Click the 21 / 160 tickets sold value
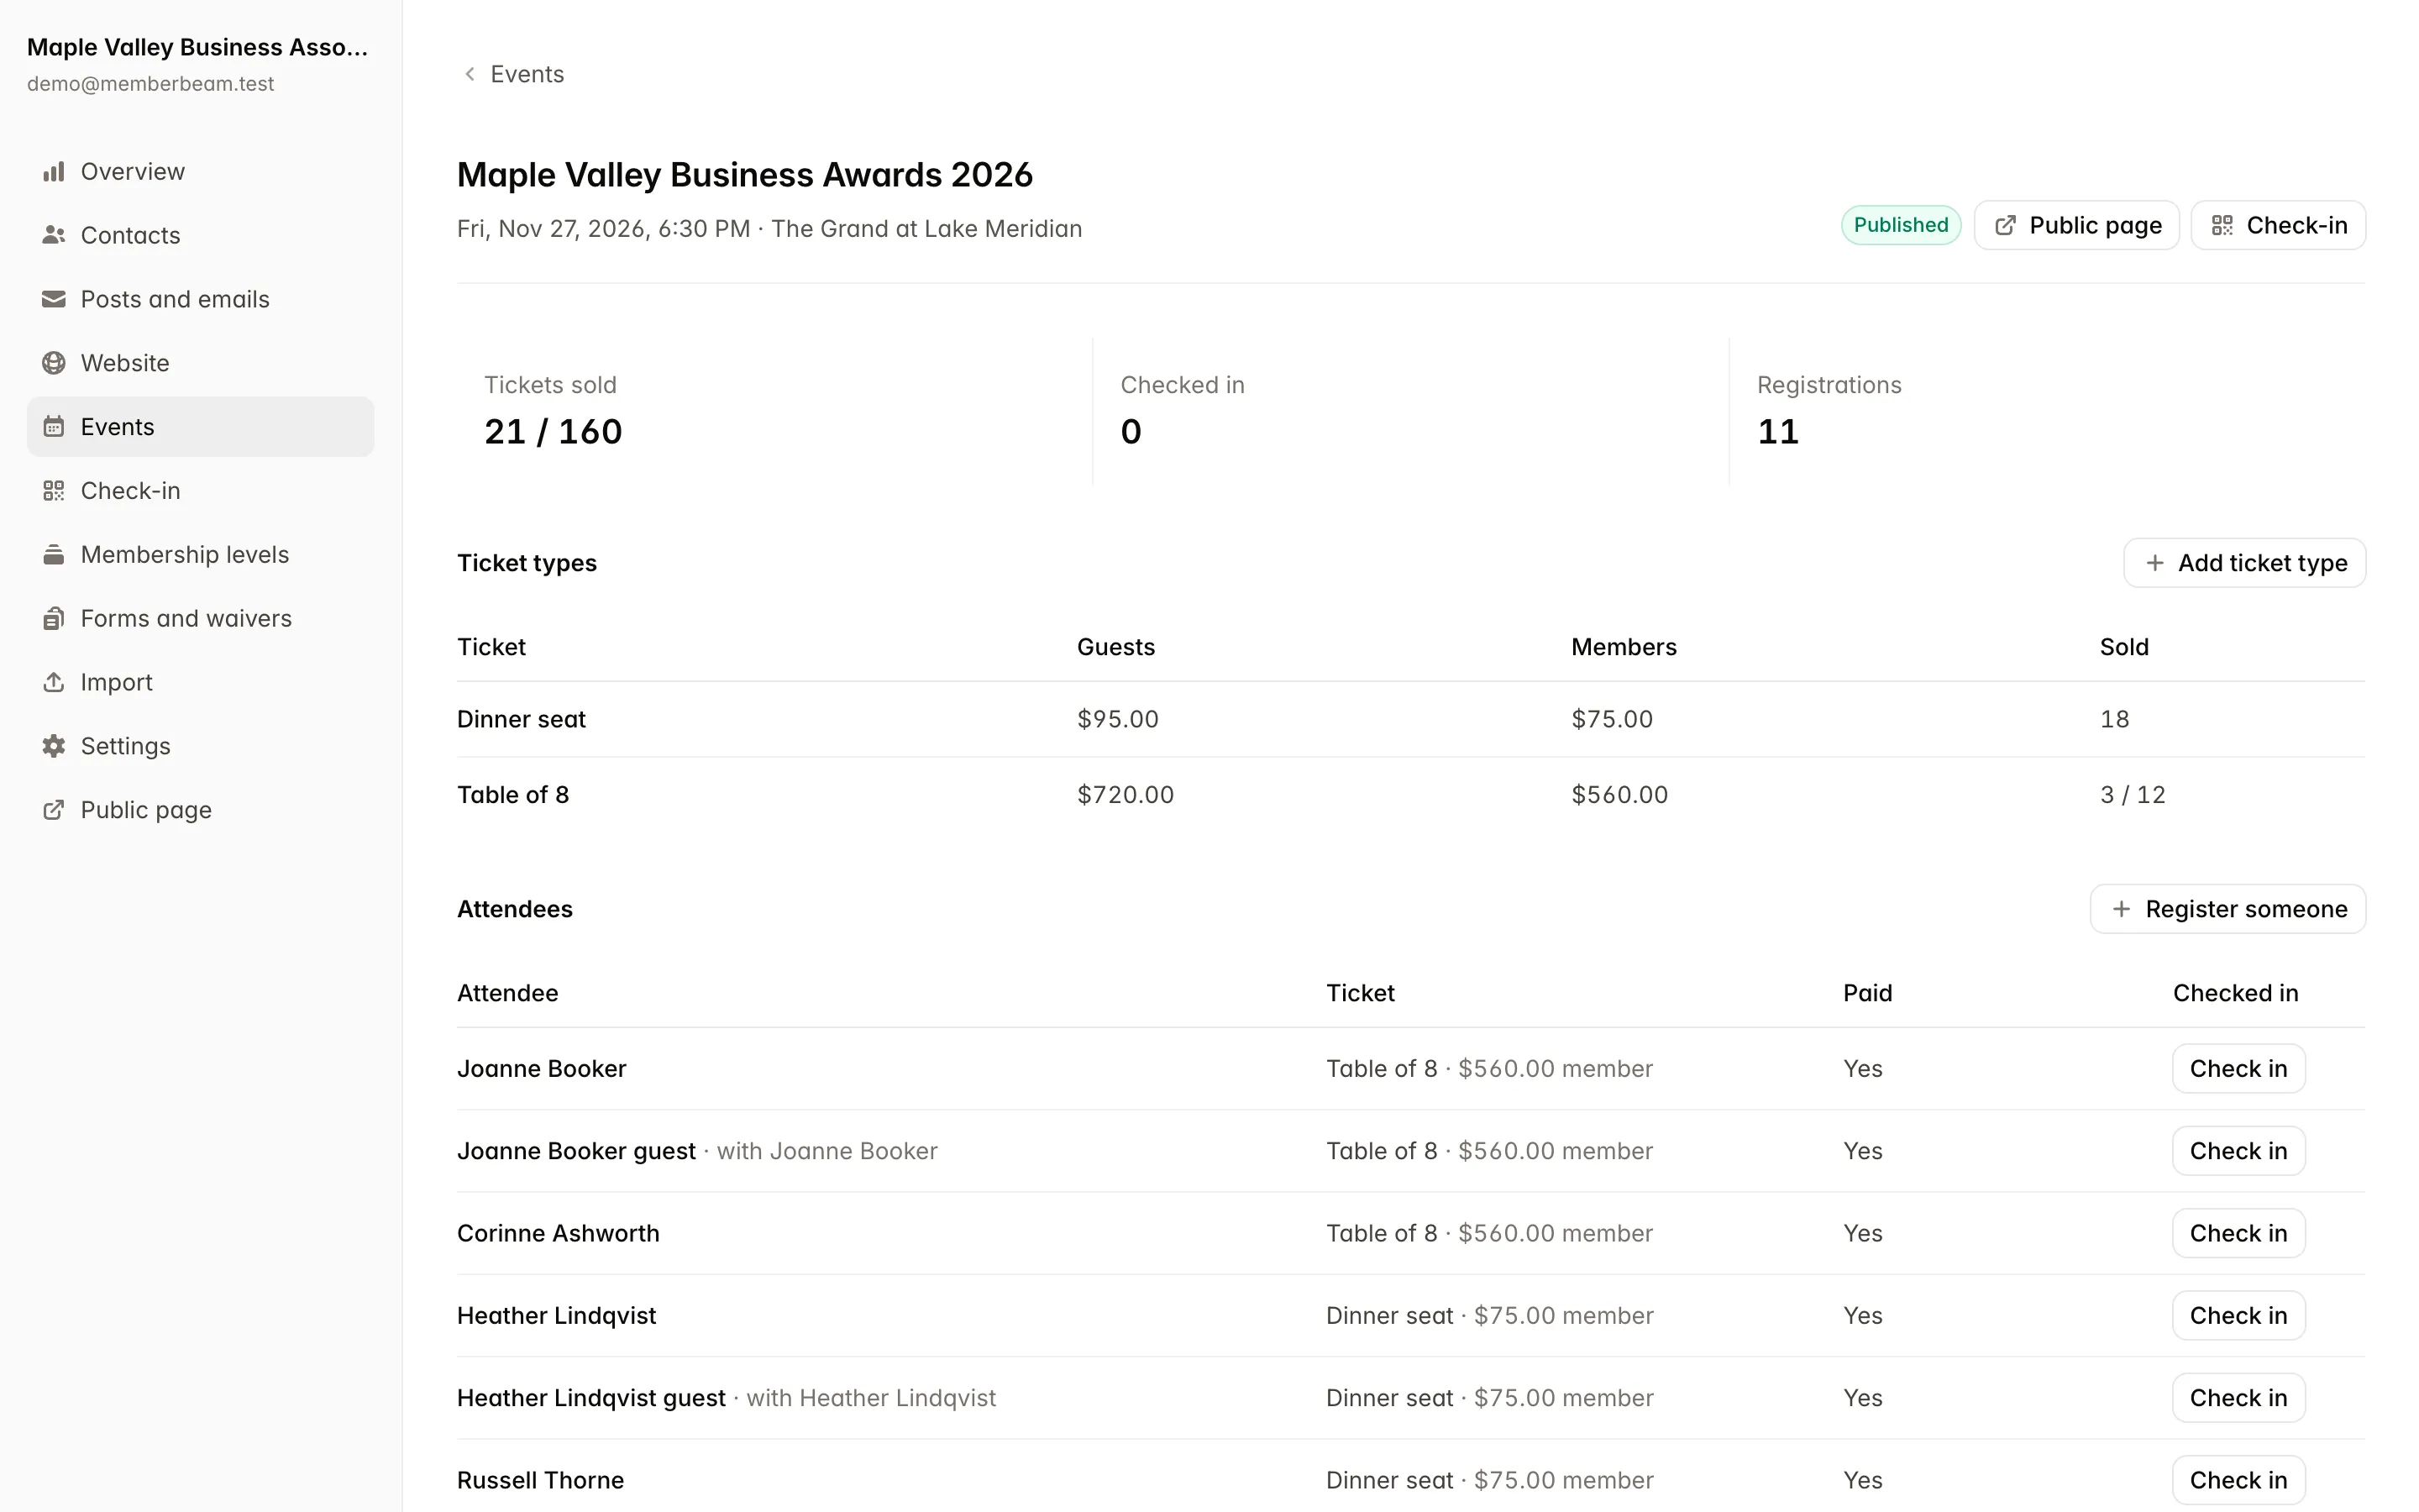 tap(553, 431)
